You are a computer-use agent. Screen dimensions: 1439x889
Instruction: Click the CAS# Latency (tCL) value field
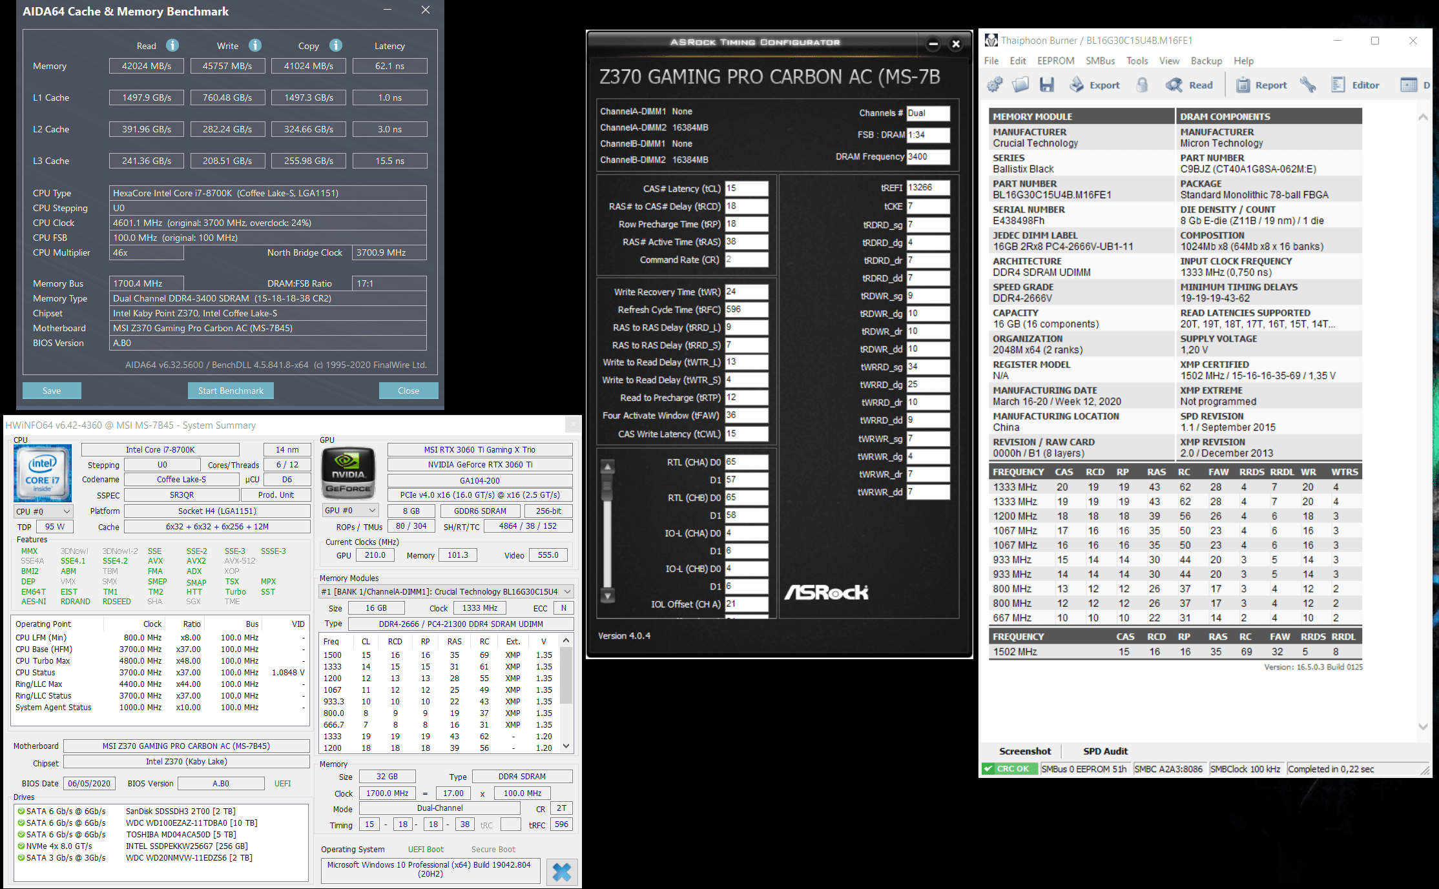tap(747, 189)
